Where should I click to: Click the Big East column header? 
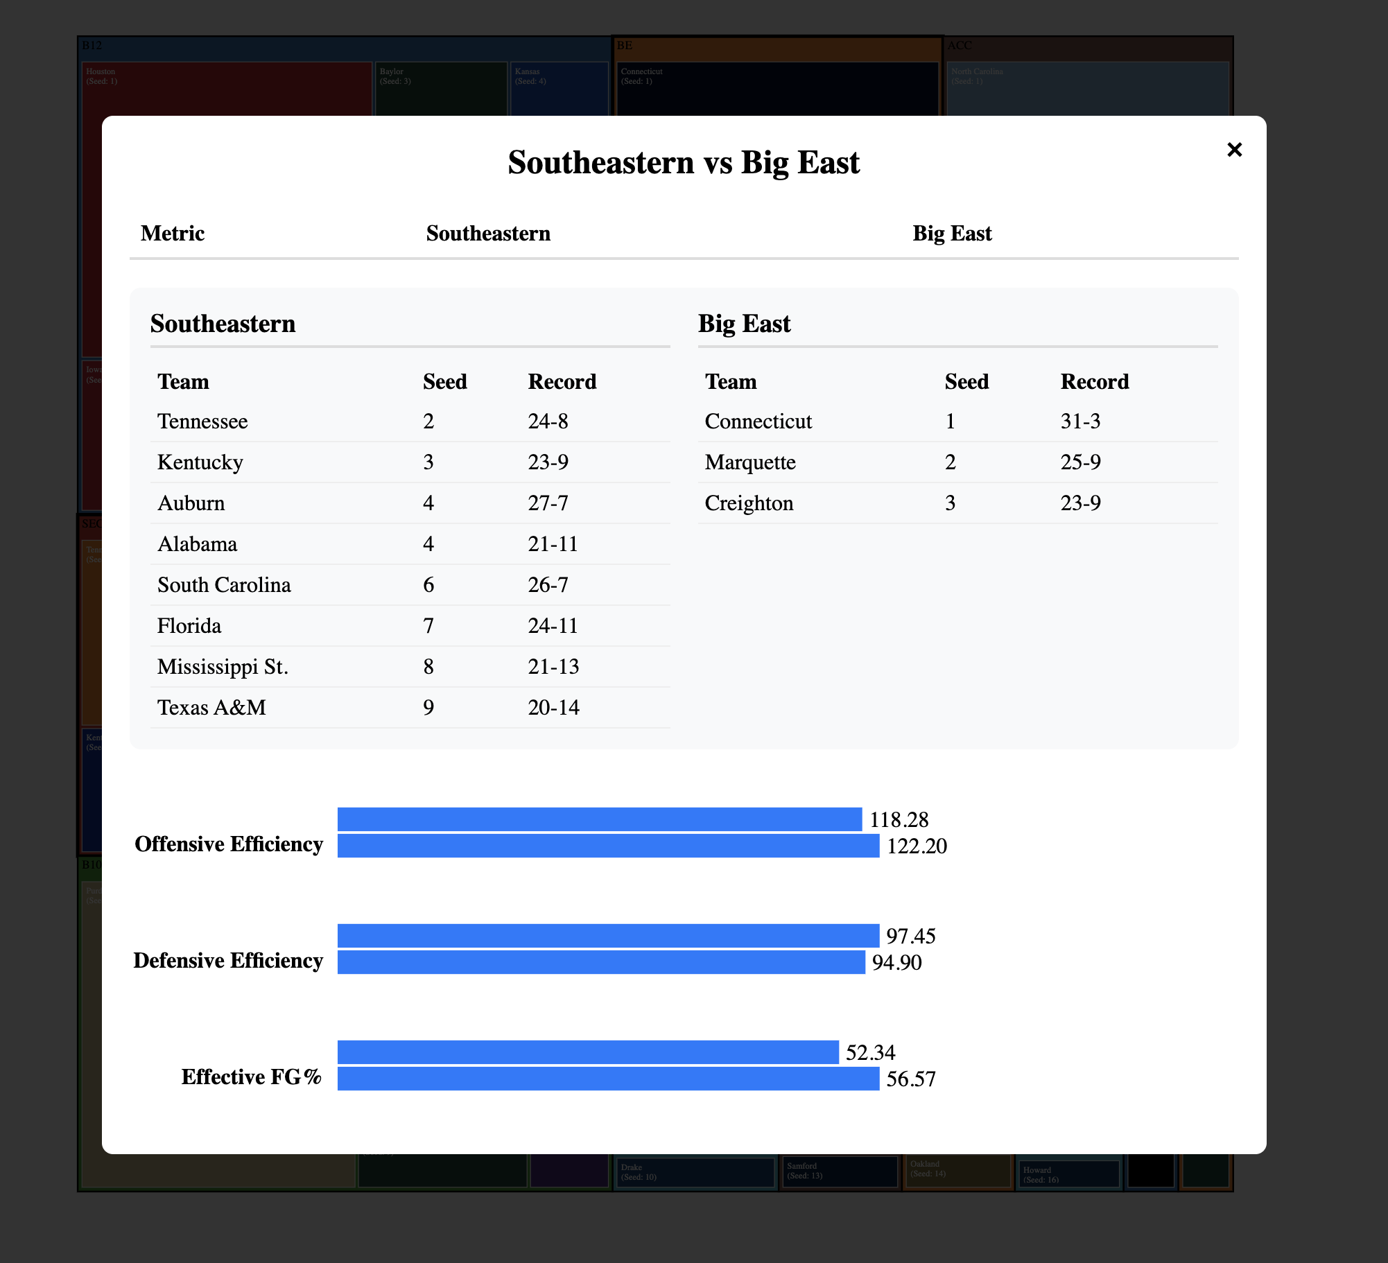tap(951, 234)
